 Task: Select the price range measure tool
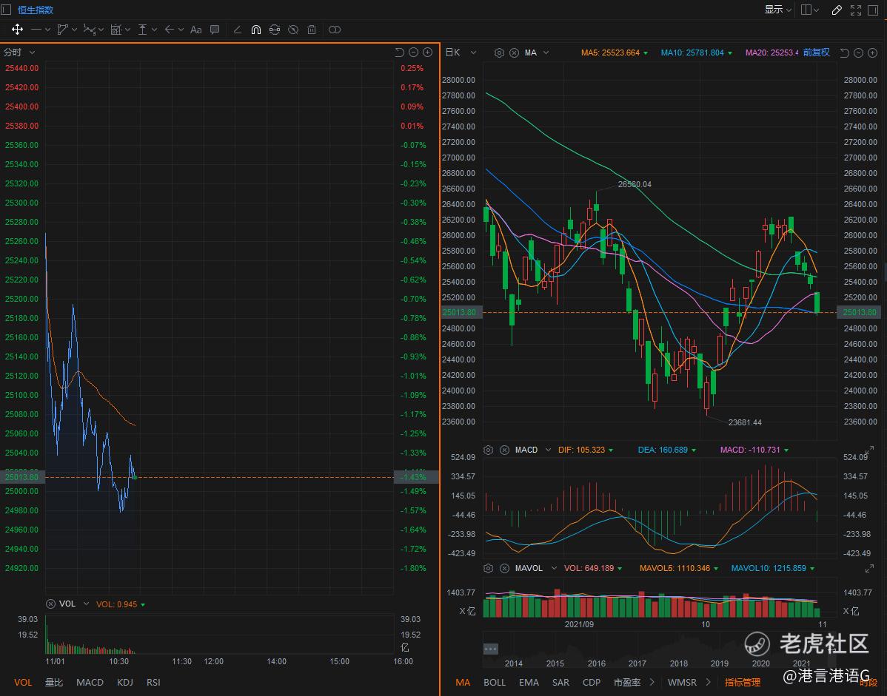click(143, 30)
